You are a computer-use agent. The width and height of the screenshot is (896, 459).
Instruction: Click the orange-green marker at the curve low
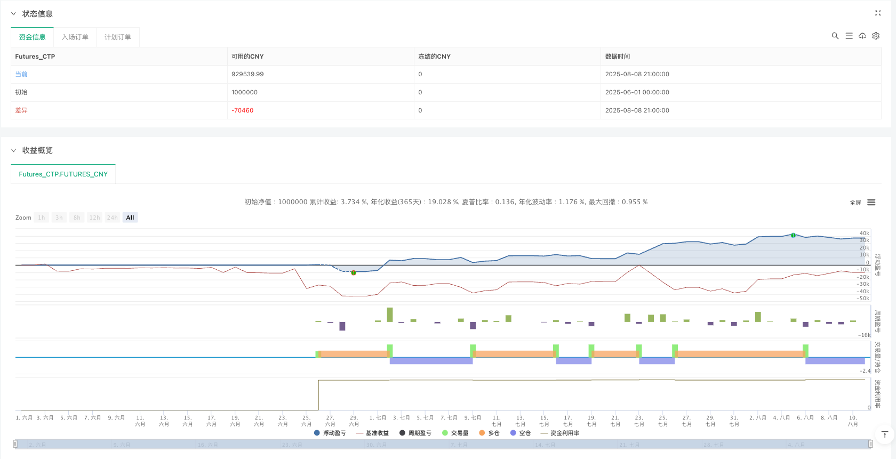pos(354,272)
